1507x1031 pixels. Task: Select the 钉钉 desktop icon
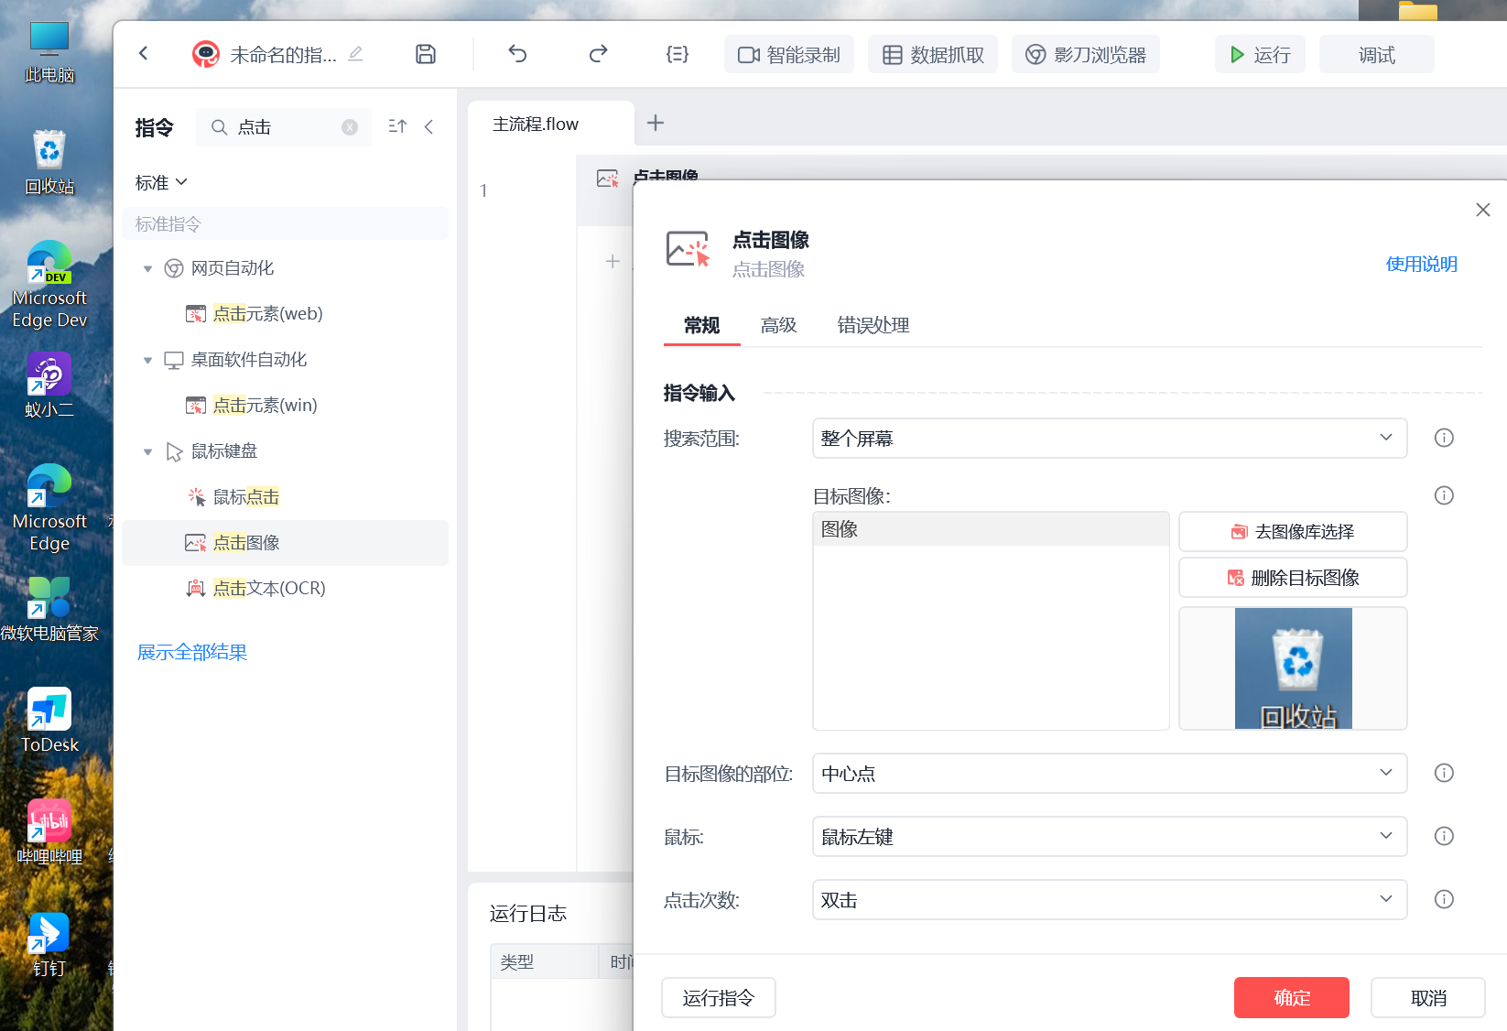coord(49,944)
